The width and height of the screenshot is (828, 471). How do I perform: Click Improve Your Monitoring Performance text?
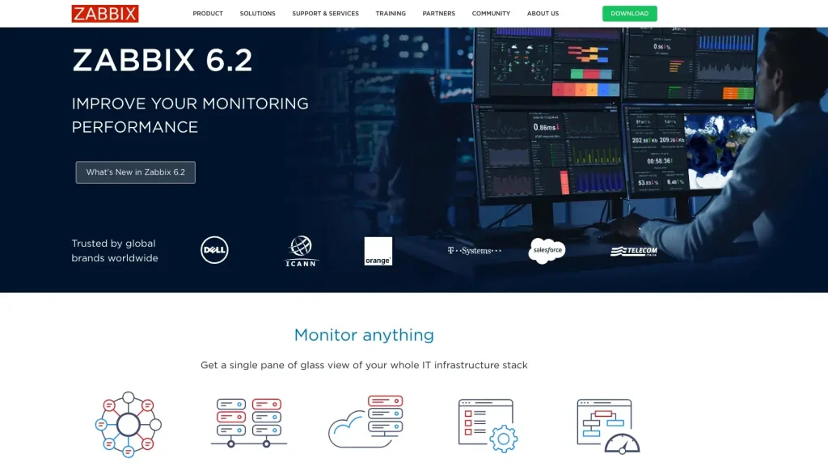point(190,115)
